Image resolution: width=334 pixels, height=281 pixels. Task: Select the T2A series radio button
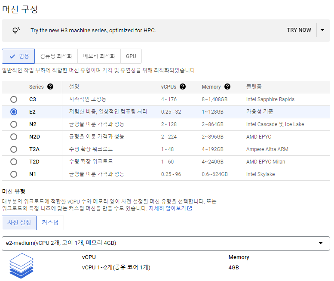point(14,149)
